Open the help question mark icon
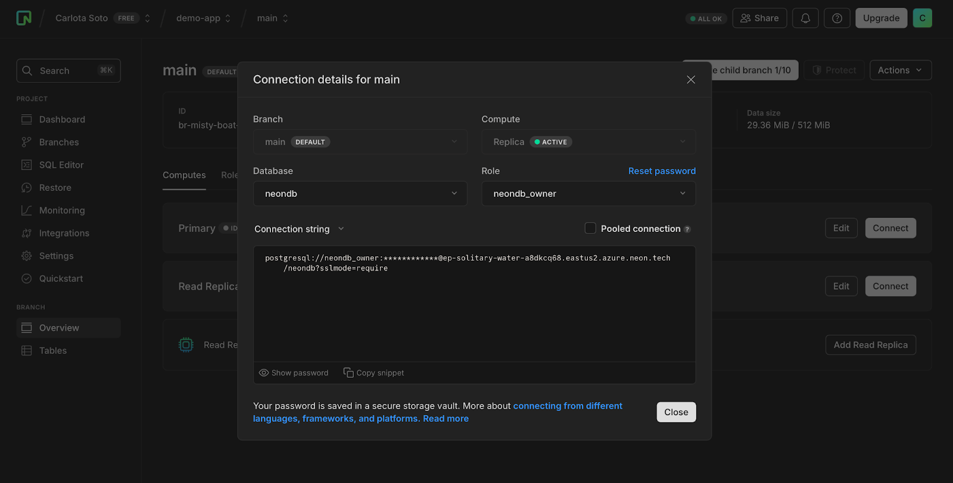Image resolution: width=953 pixels, height=483 pixels. click(x=837, y=18)
